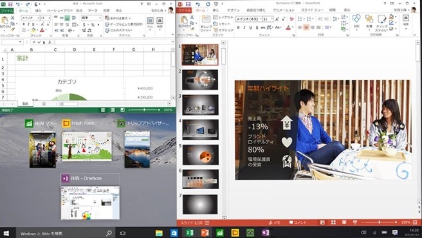The image size is (422, 238).
Task: Adjust the Excel zoom slider
Action: (145, 110)
